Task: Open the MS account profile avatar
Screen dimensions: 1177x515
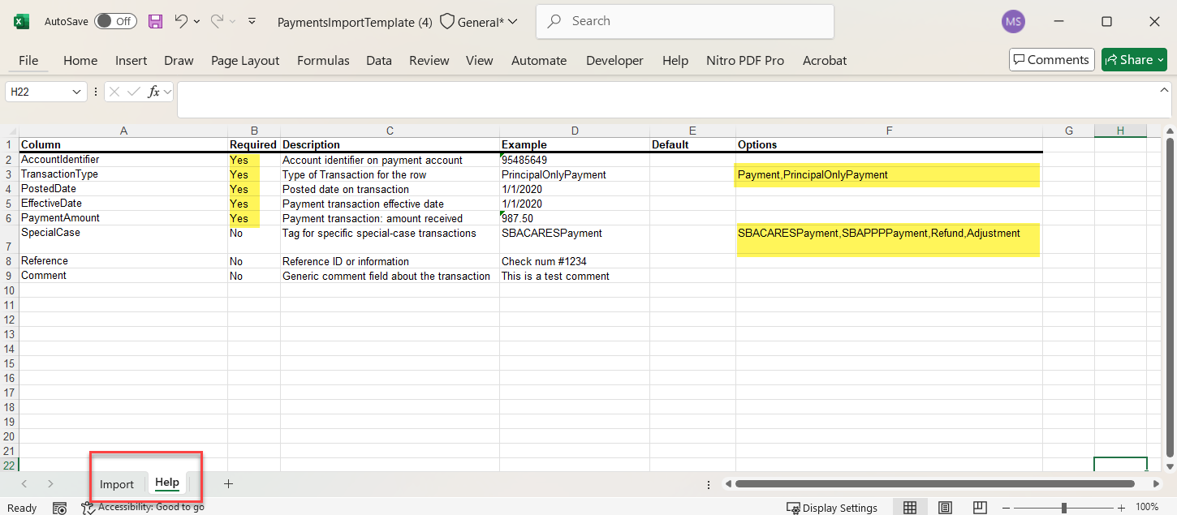Action: pos(1013,22)
